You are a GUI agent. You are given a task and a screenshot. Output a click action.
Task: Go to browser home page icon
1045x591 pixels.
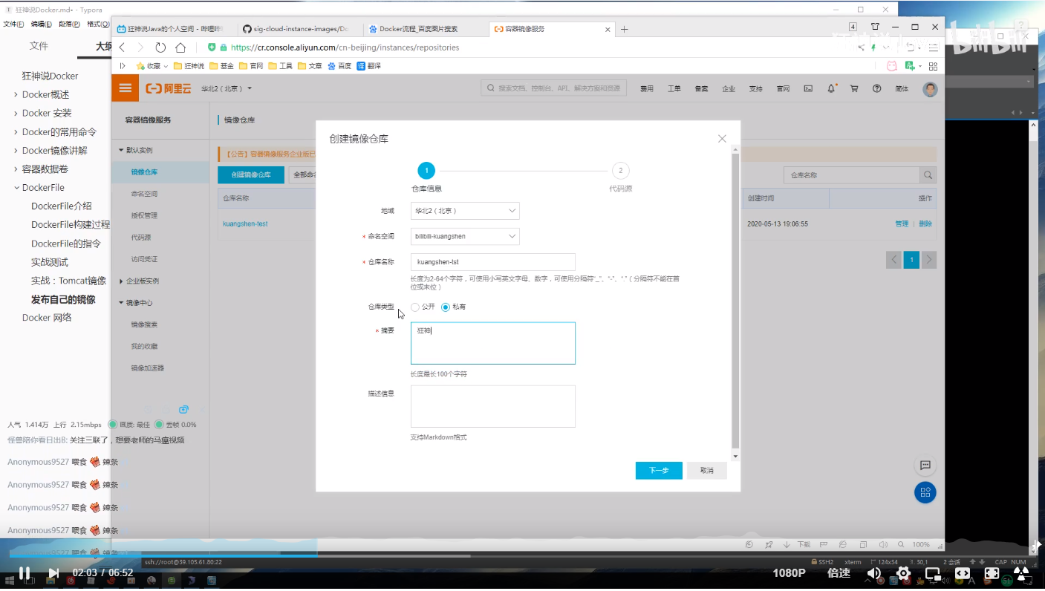pos(180,48)
